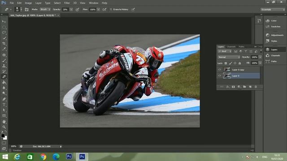This screenshot has height=161, width=287.
Task: Open the Select menu
Action: point(57,3)
